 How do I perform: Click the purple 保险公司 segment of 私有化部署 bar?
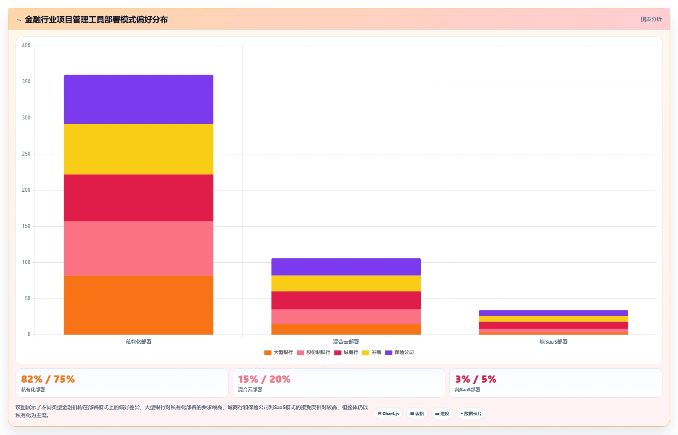click(x=138, y=99)
